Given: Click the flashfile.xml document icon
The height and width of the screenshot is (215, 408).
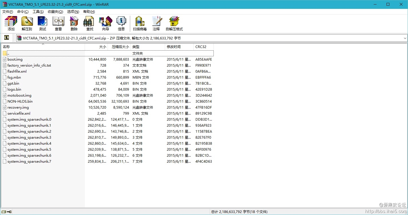Looking at the screenshot, I should click(x=5, y=71).
